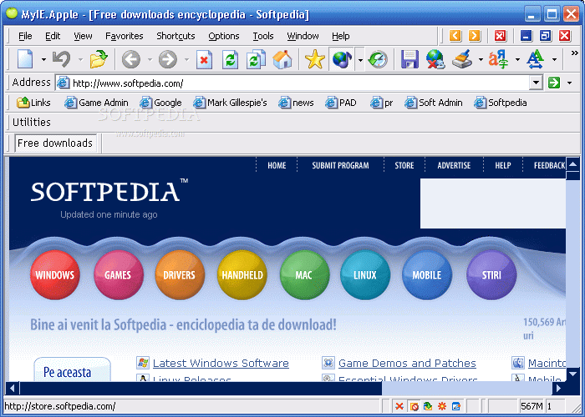Open the Links folder on links bar
Image resolution: width=585 pixels, height=417 pixels.
point(33,103)
